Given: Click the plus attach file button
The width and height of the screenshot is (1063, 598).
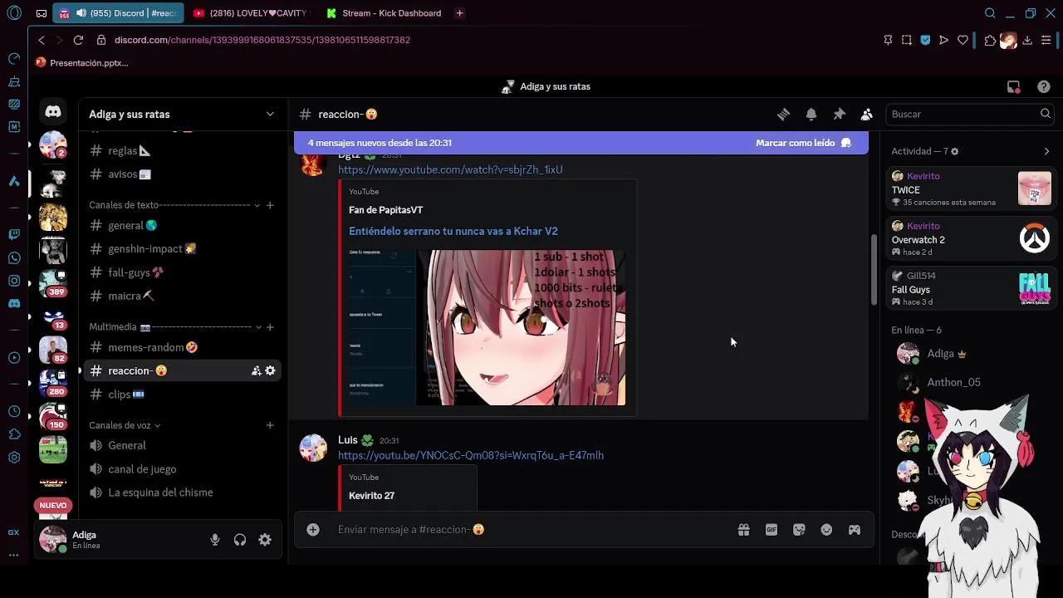Looking at the screenshot, I should coord(313,529).
